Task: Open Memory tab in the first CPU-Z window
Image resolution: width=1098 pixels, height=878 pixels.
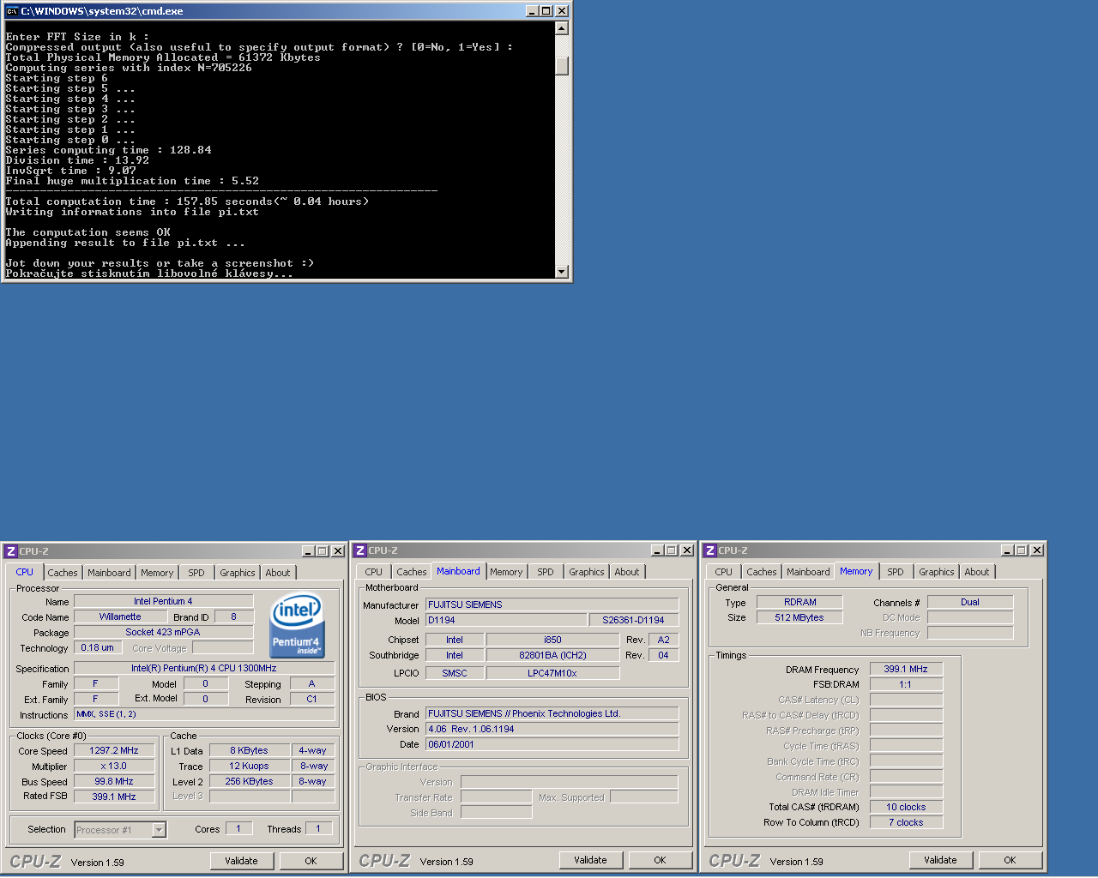Action: coord(157,573)
